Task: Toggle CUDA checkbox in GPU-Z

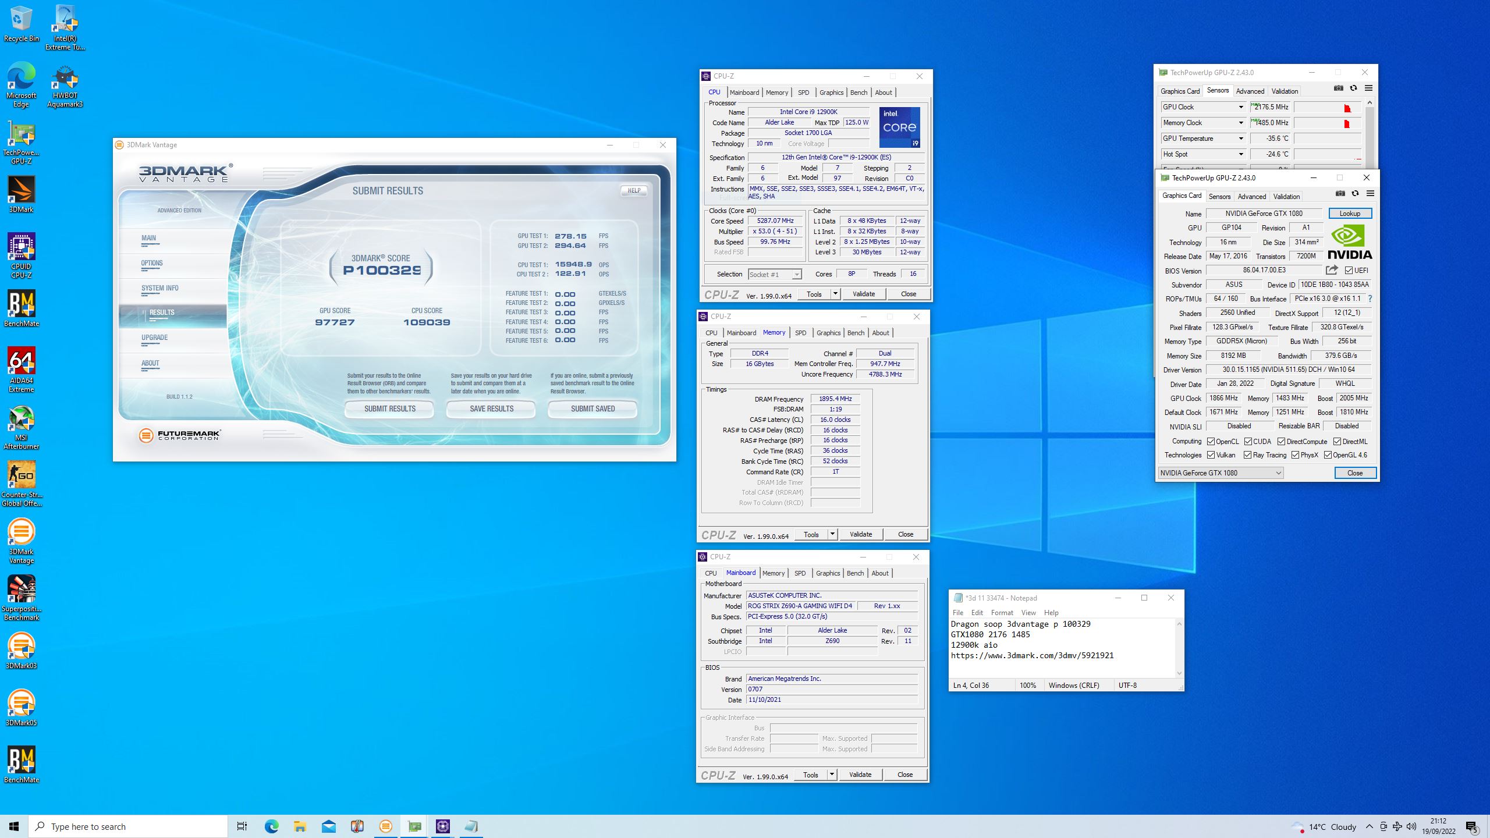Action: 1248,442
